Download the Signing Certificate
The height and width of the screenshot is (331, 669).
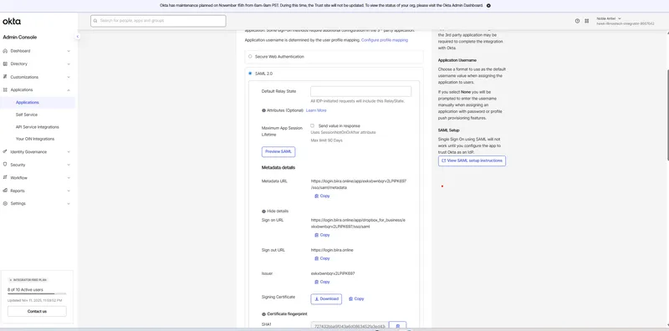coord(326,299)
